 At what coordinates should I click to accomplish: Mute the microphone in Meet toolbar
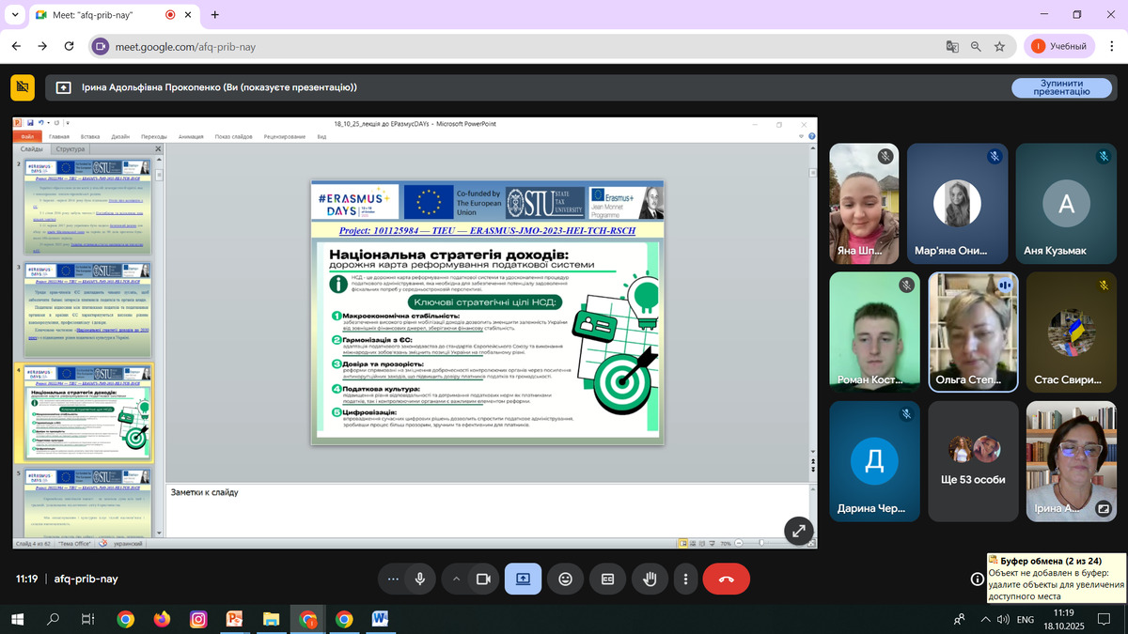(x=420, y=580)
